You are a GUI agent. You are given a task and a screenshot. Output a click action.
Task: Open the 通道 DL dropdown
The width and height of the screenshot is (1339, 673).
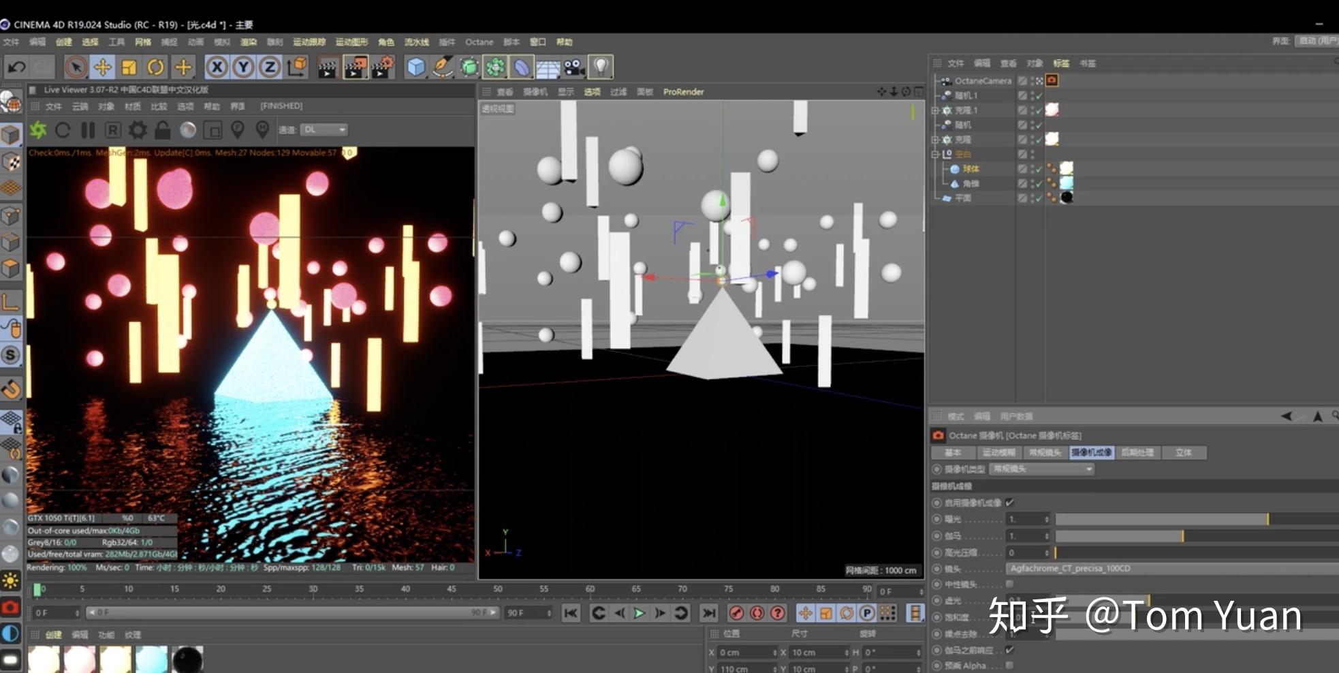325,129
